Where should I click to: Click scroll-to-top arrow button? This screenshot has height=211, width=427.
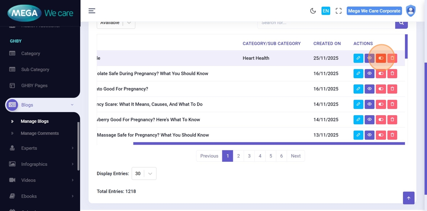tap(408, 198)
